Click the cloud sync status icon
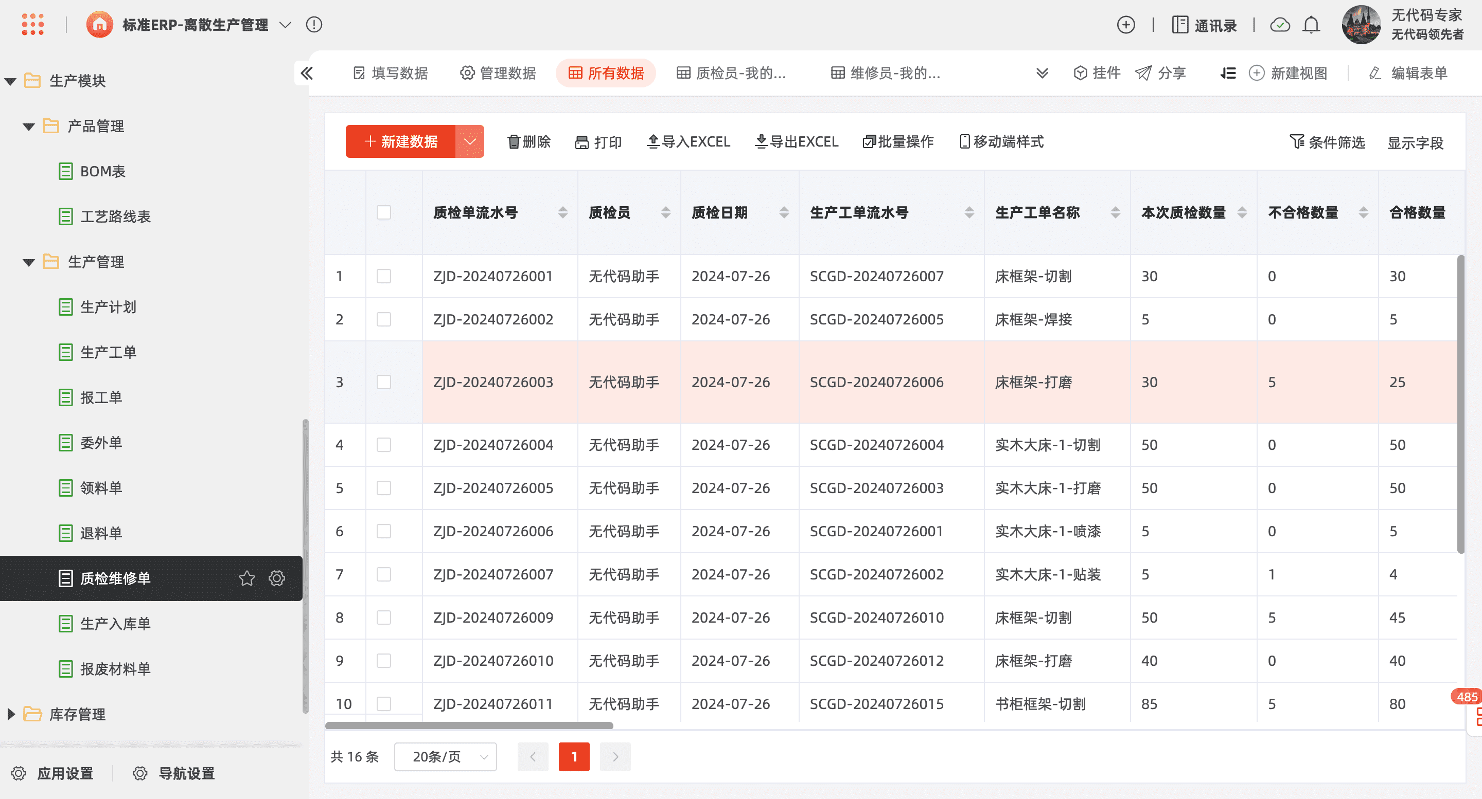This screenshot has width=1482, height=799. (x=1279, y=25)
